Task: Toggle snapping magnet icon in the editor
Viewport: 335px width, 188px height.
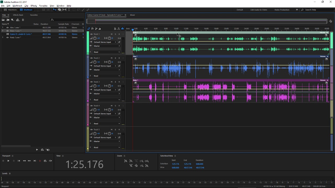Action: point(122,29)
